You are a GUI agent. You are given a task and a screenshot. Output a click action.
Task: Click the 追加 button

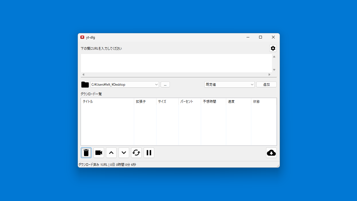[x=266, y=85]
